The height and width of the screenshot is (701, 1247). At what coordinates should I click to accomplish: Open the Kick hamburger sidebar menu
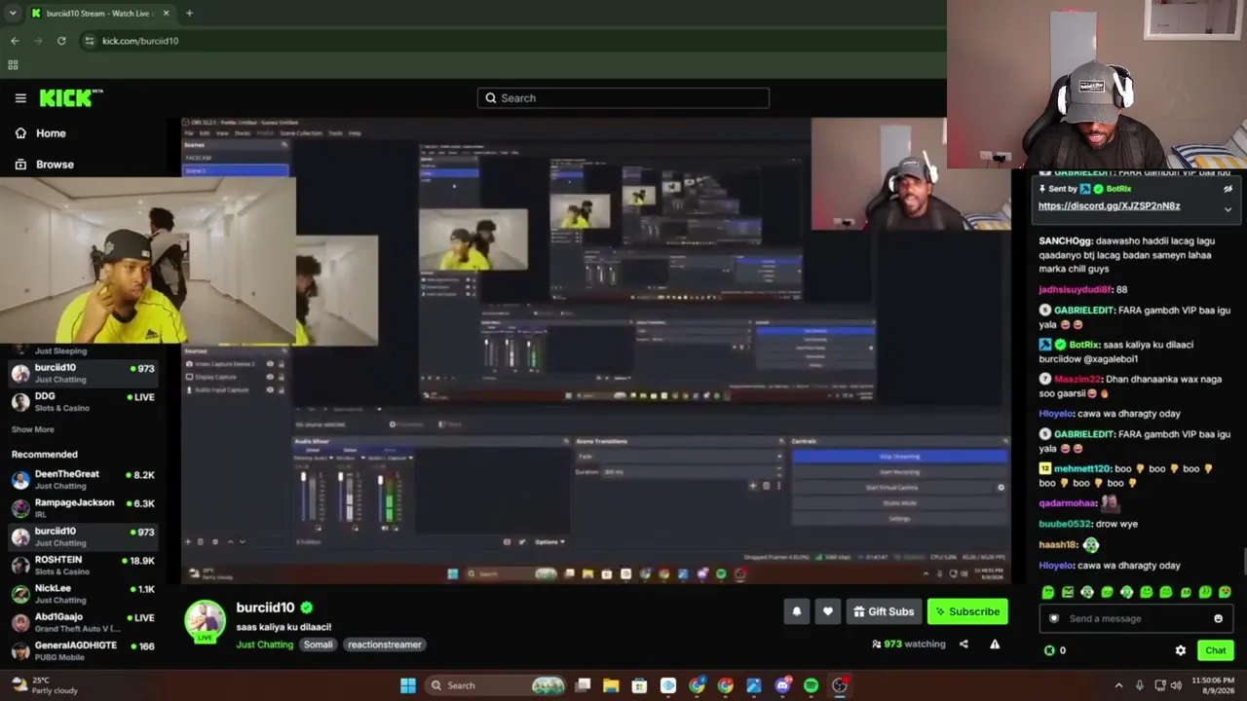point(20,98)
